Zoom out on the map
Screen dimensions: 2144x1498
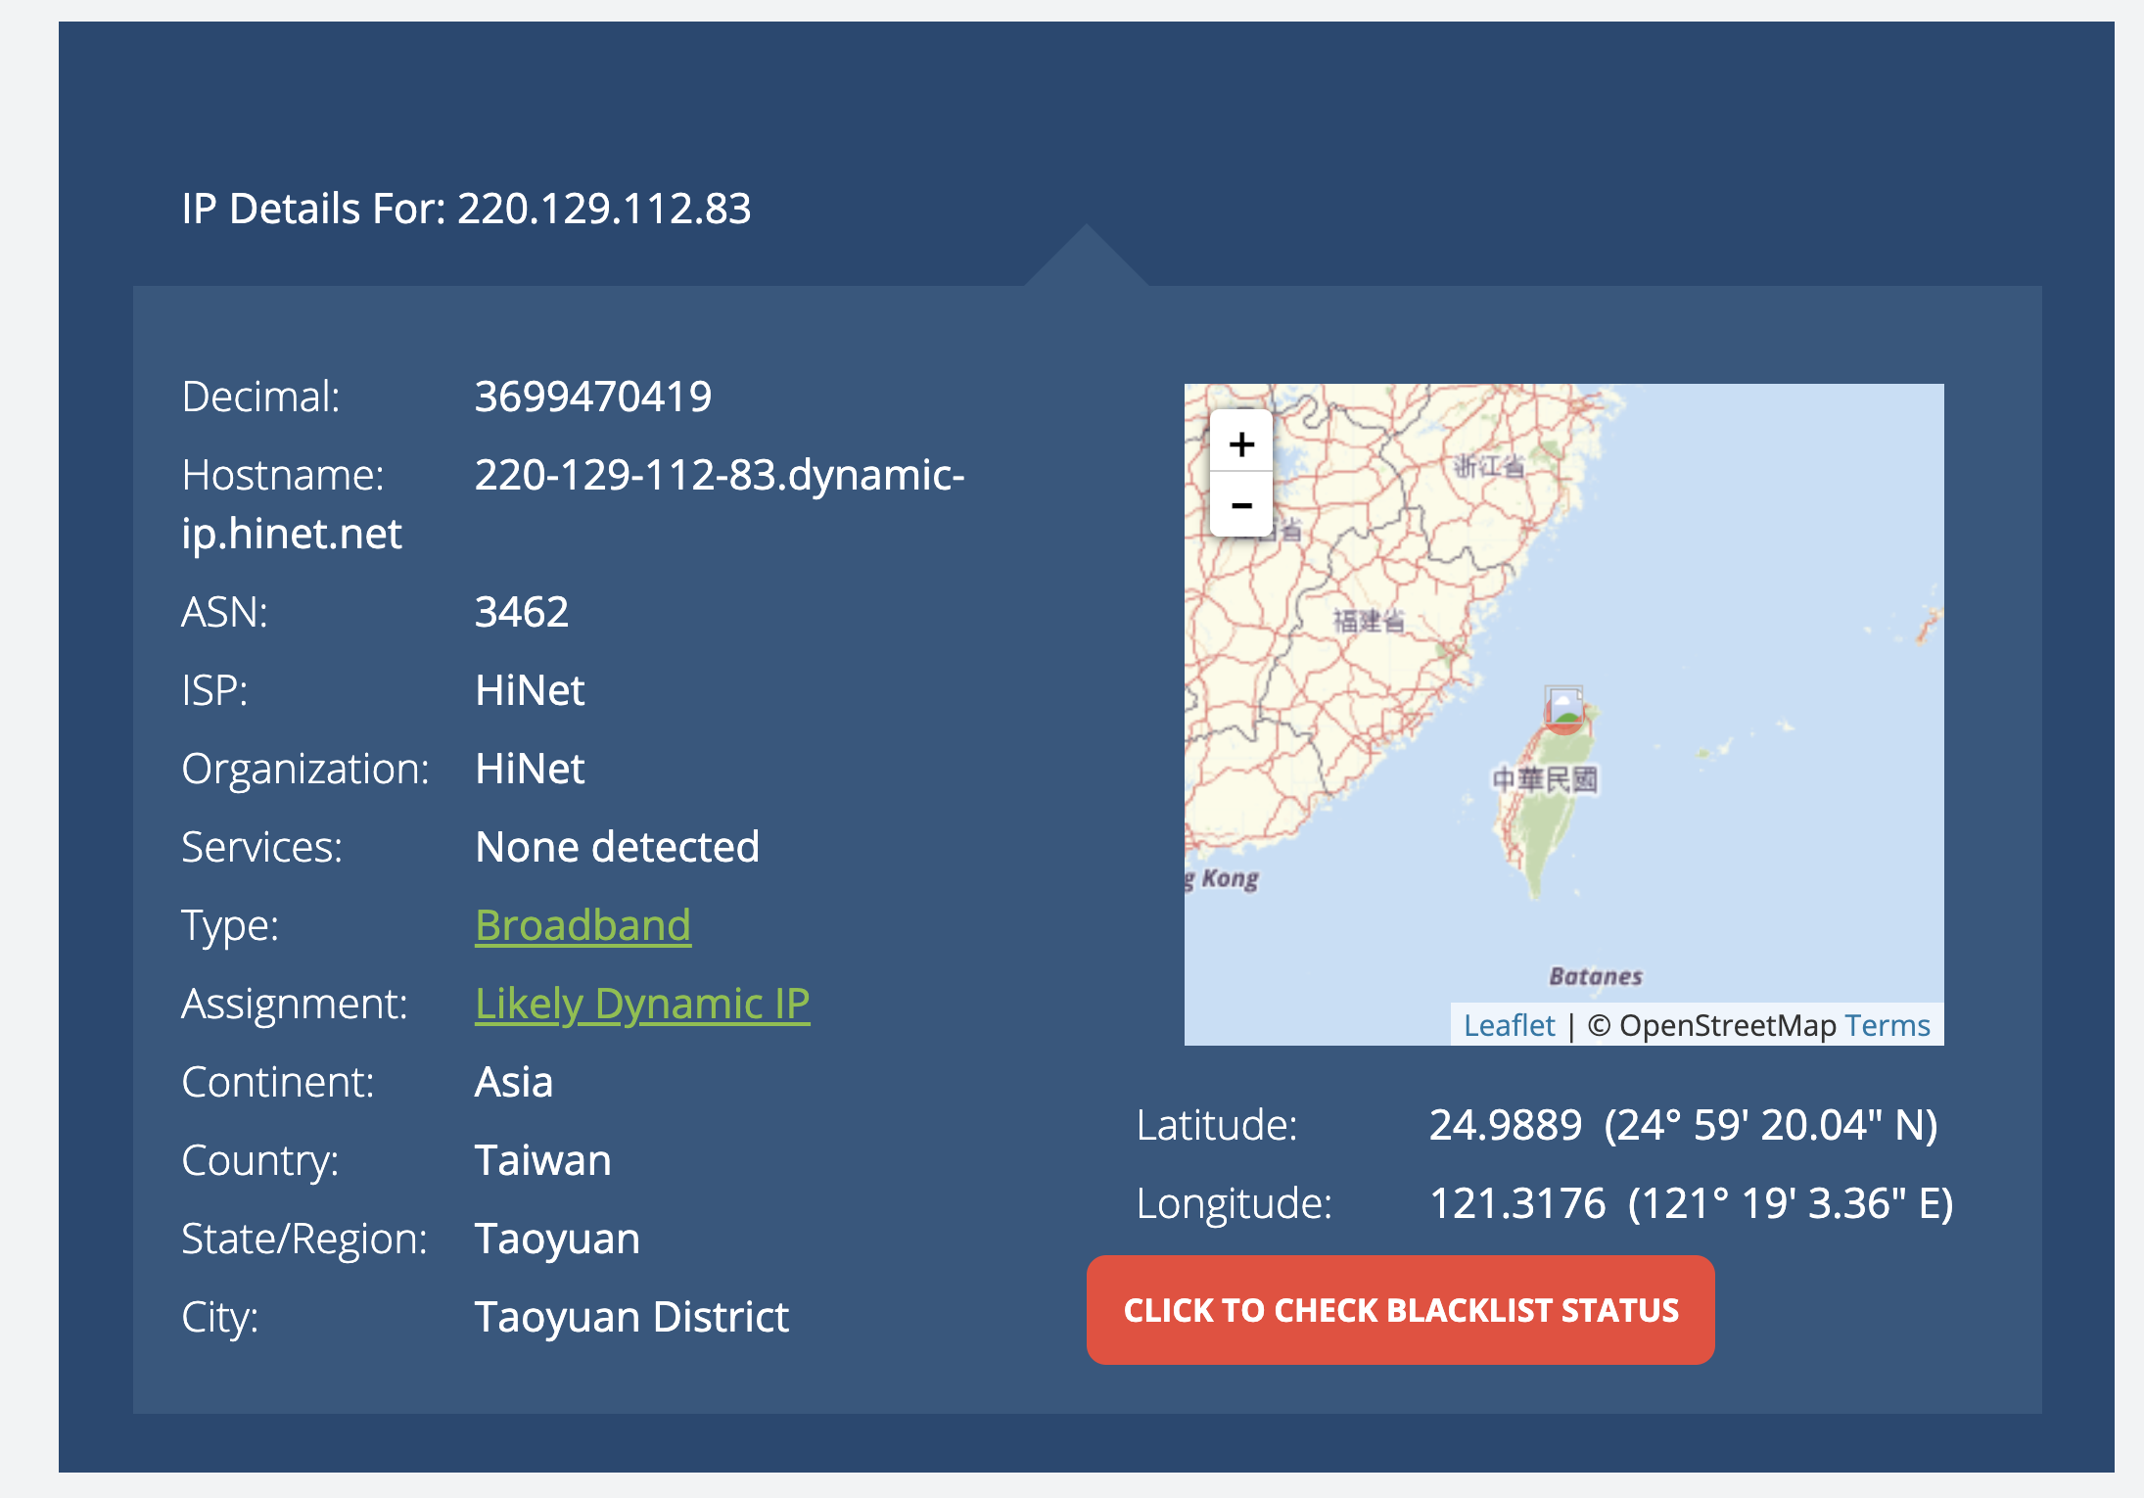point(1241,506)
